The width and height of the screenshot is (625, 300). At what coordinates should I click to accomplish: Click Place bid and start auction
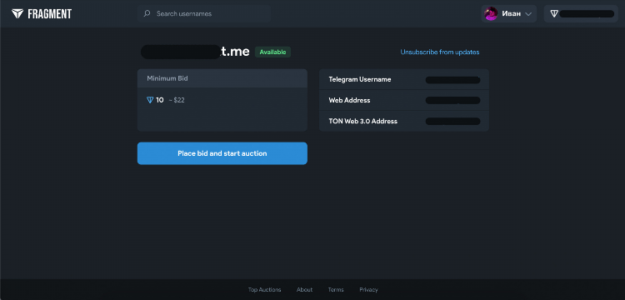pyautogui.click(x=222, y=153)
